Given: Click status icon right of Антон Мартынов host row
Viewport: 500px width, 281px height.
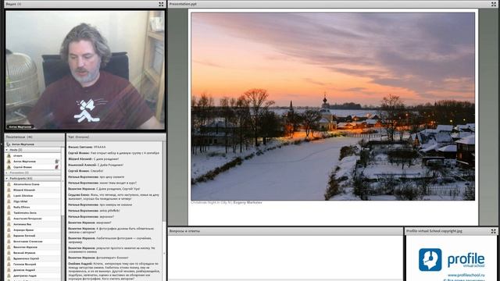Looking at the screenshot, I should [57, 162].
